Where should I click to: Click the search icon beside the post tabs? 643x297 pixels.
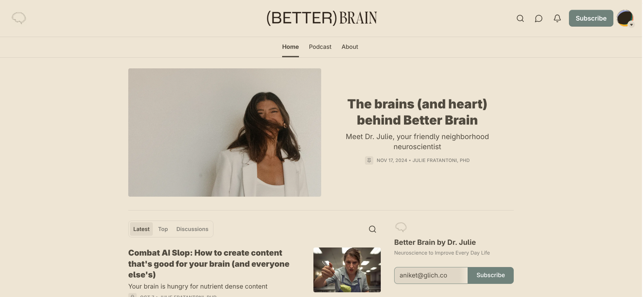tap(372, 229)
